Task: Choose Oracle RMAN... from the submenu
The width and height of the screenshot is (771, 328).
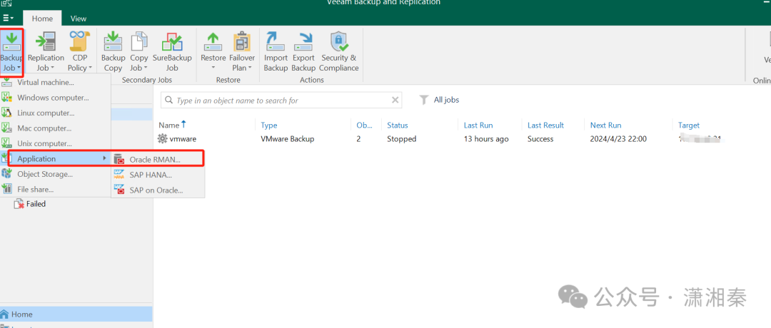Action: click(x=158, y=160)
